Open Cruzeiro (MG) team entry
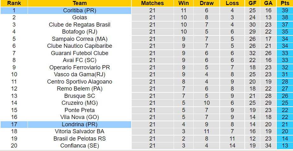 [79, 103]
